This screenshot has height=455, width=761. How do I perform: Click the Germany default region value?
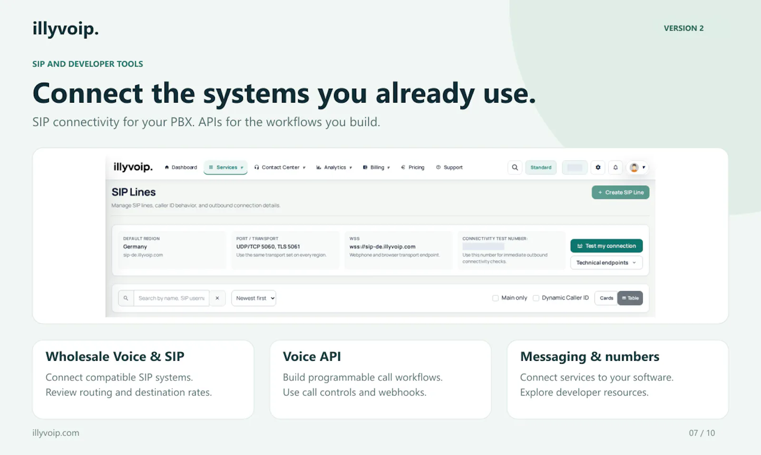coord(135,247)
